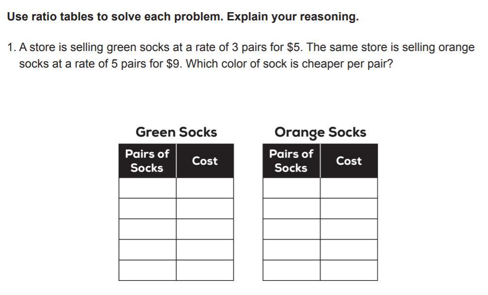488x295 pixels.
Task: Click the second row Green Socks pairs cell
Action: pos(148,208)
